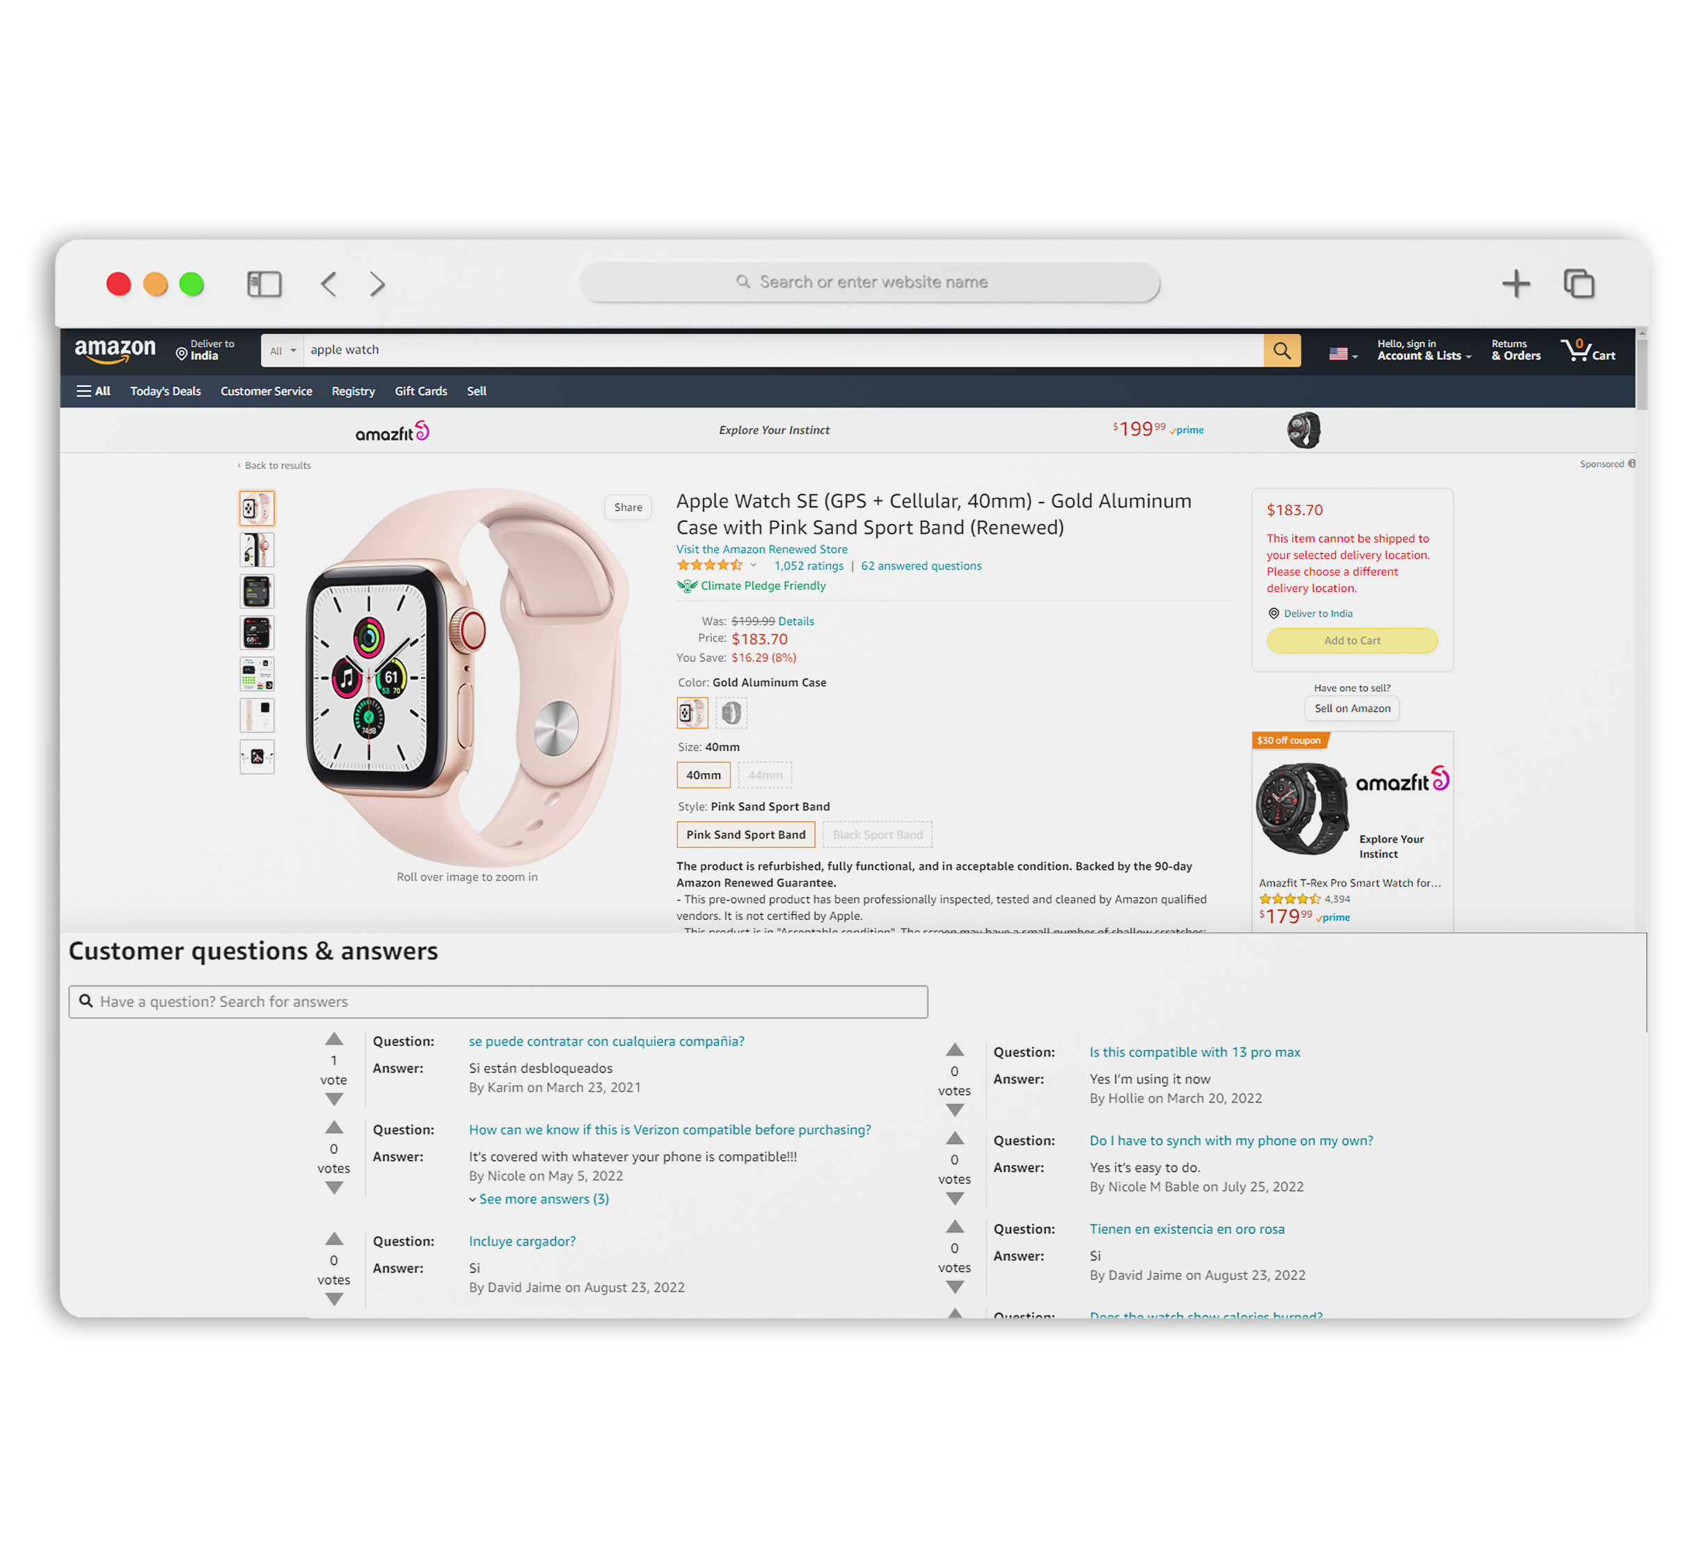Click Customer Service menu item
The width and height of the screenshot is (1682, 1554).
[x=265, y=390]
